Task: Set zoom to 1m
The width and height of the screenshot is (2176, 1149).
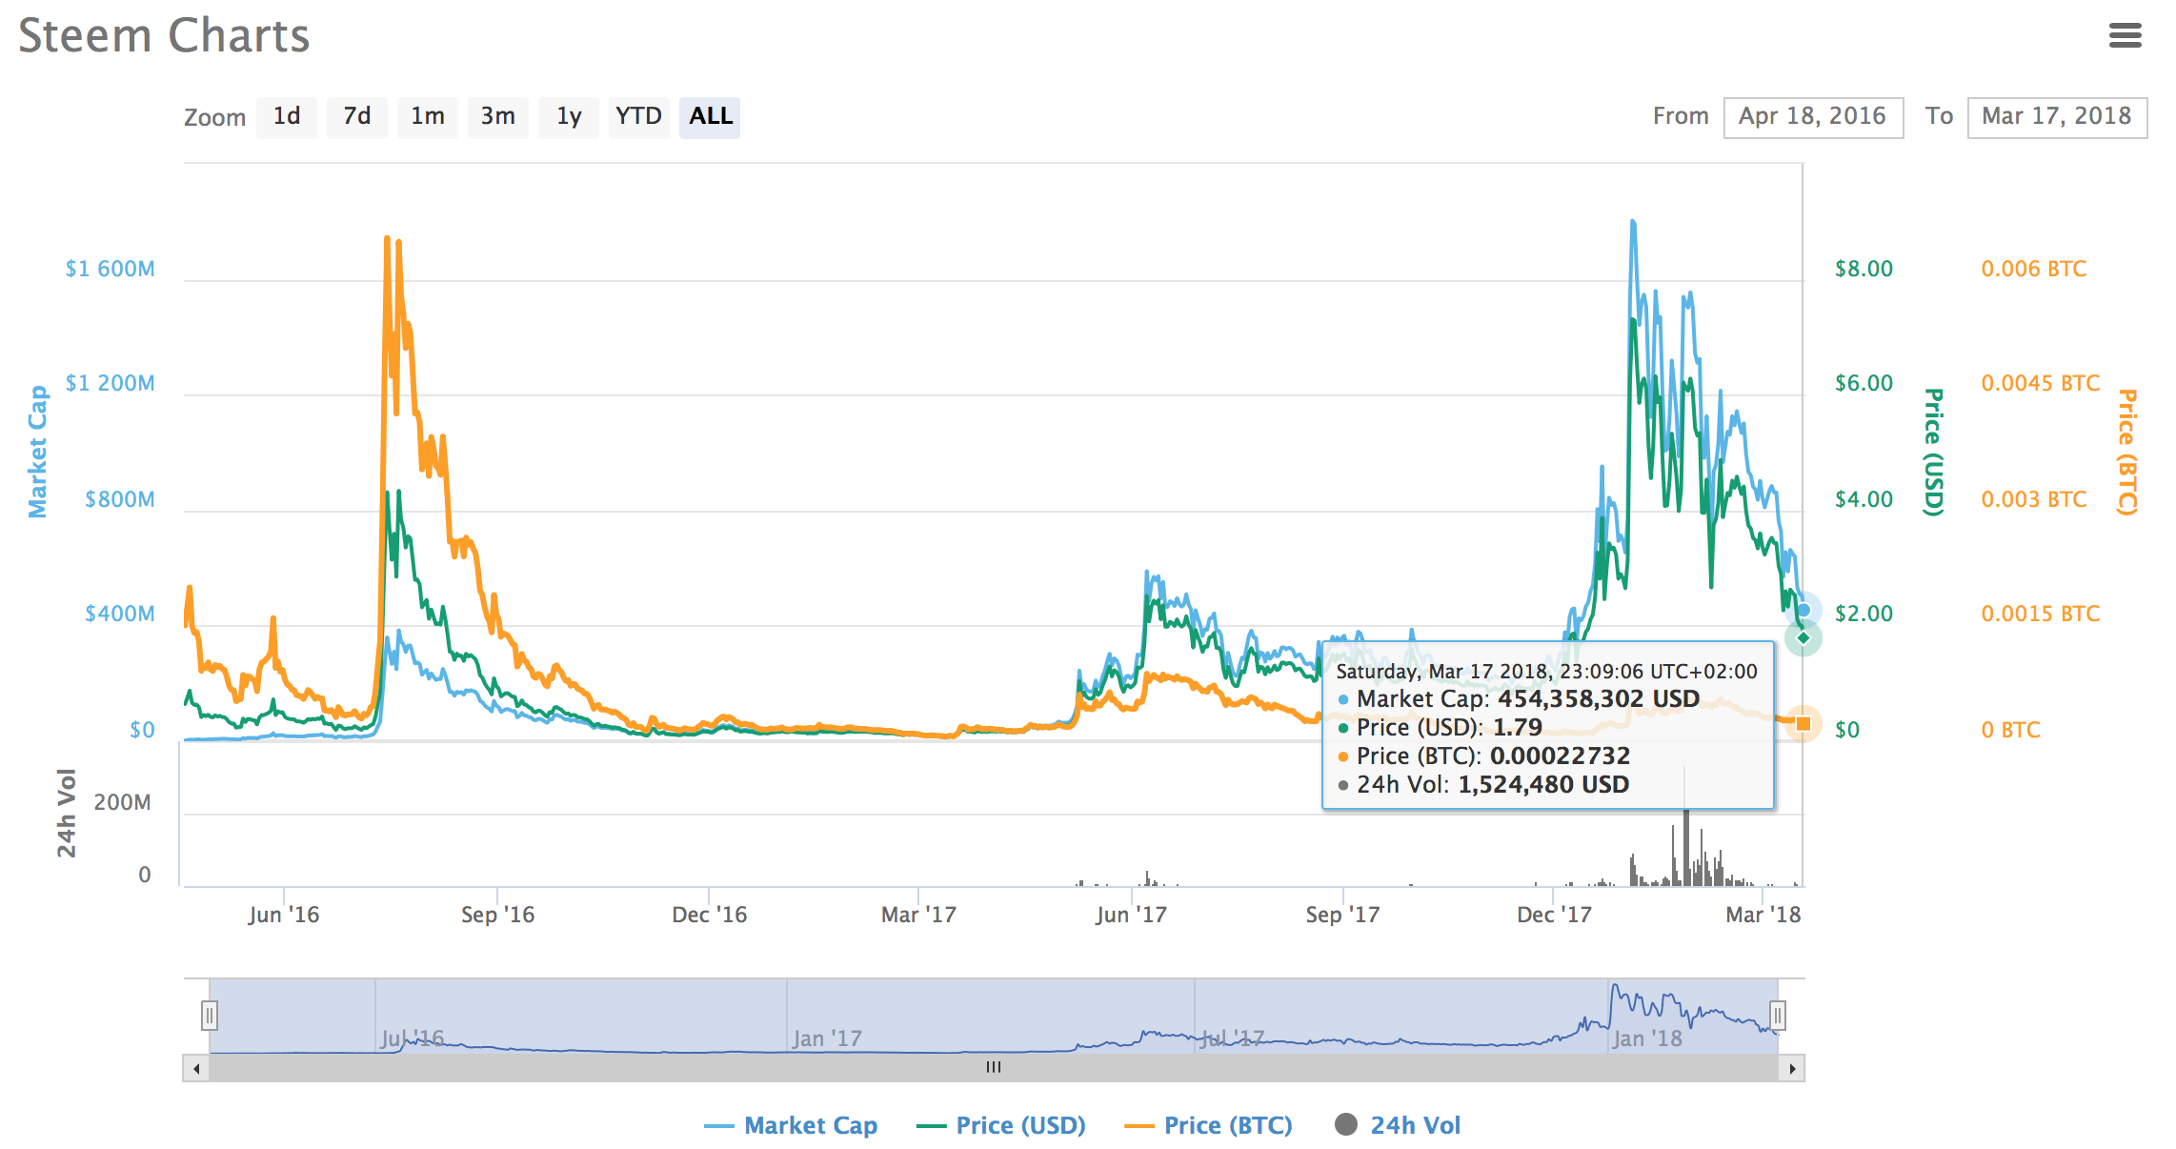Action: (428, 117)
